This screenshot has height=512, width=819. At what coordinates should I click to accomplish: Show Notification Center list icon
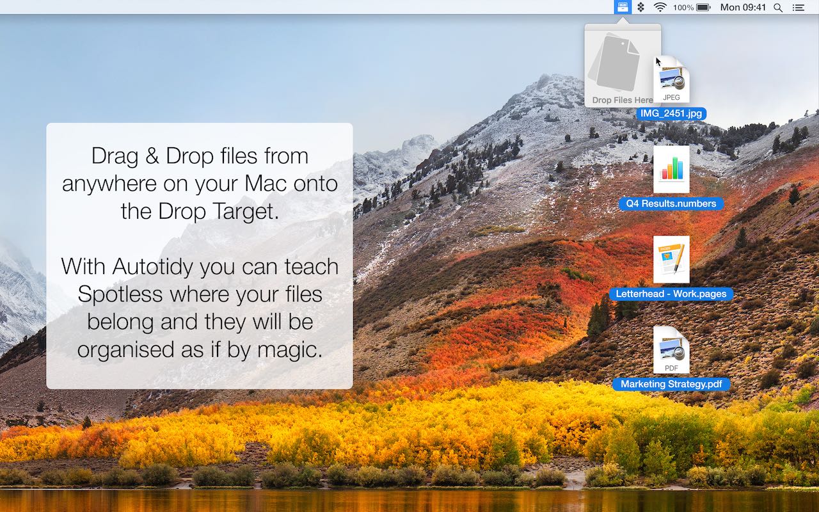coord(798,8)
